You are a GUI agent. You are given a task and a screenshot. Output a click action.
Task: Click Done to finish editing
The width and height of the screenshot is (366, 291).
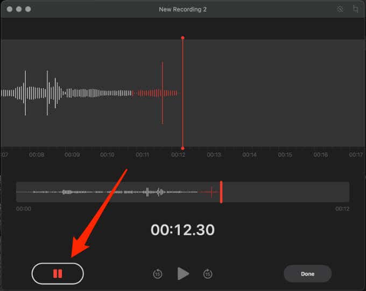307,274
